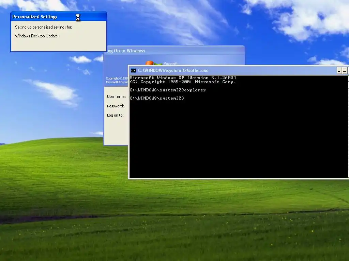The image size is (349, 261).
Task: Maximize the sethc.exe command window
Action: pyautogui.click(x=345, y=71)
